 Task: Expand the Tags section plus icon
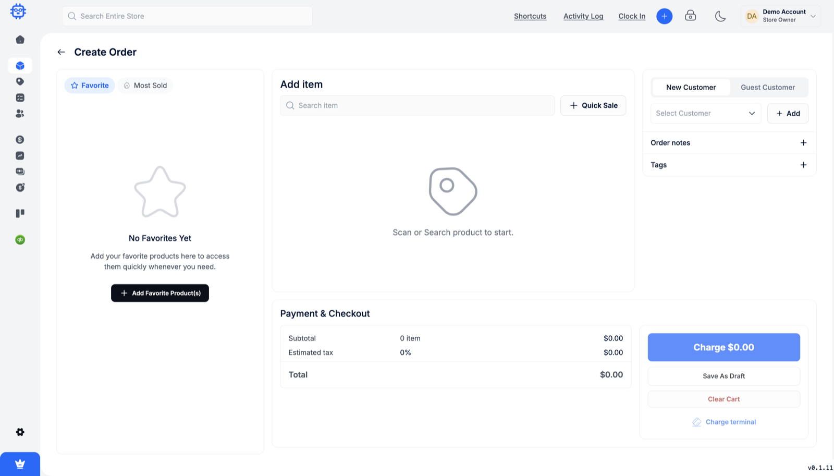(x=803, y=165)
